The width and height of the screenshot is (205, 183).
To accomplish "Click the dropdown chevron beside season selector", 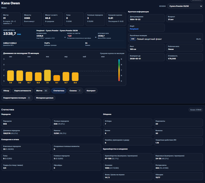I will [201, 6].
